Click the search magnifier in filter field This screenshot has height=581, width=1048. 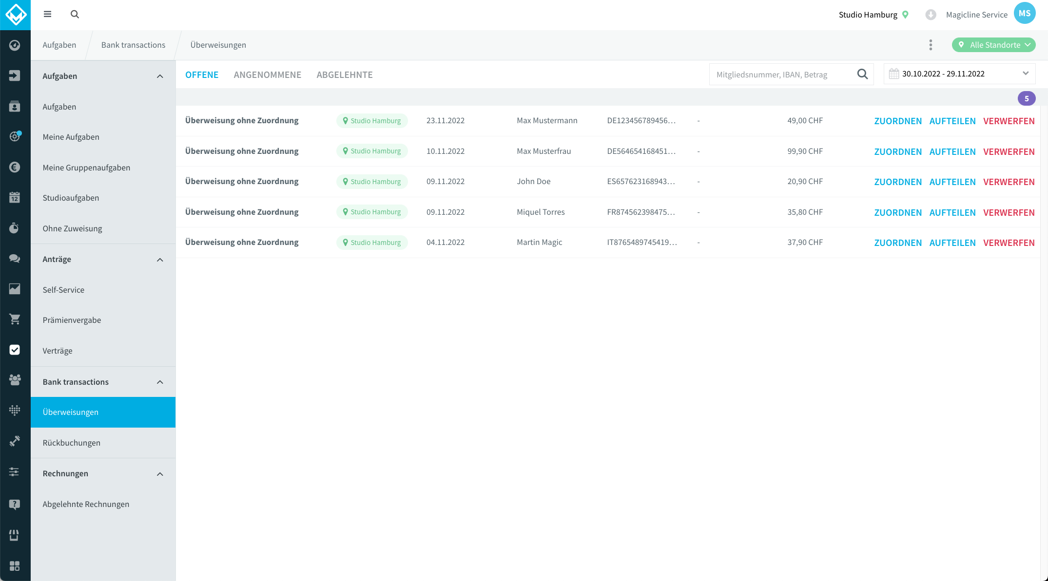coord(862,74)
